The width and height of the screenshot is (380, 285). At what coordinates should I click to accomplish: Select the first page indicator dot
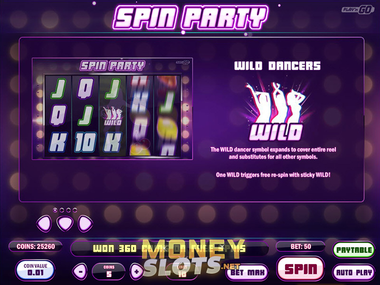(x=55, y=210)
